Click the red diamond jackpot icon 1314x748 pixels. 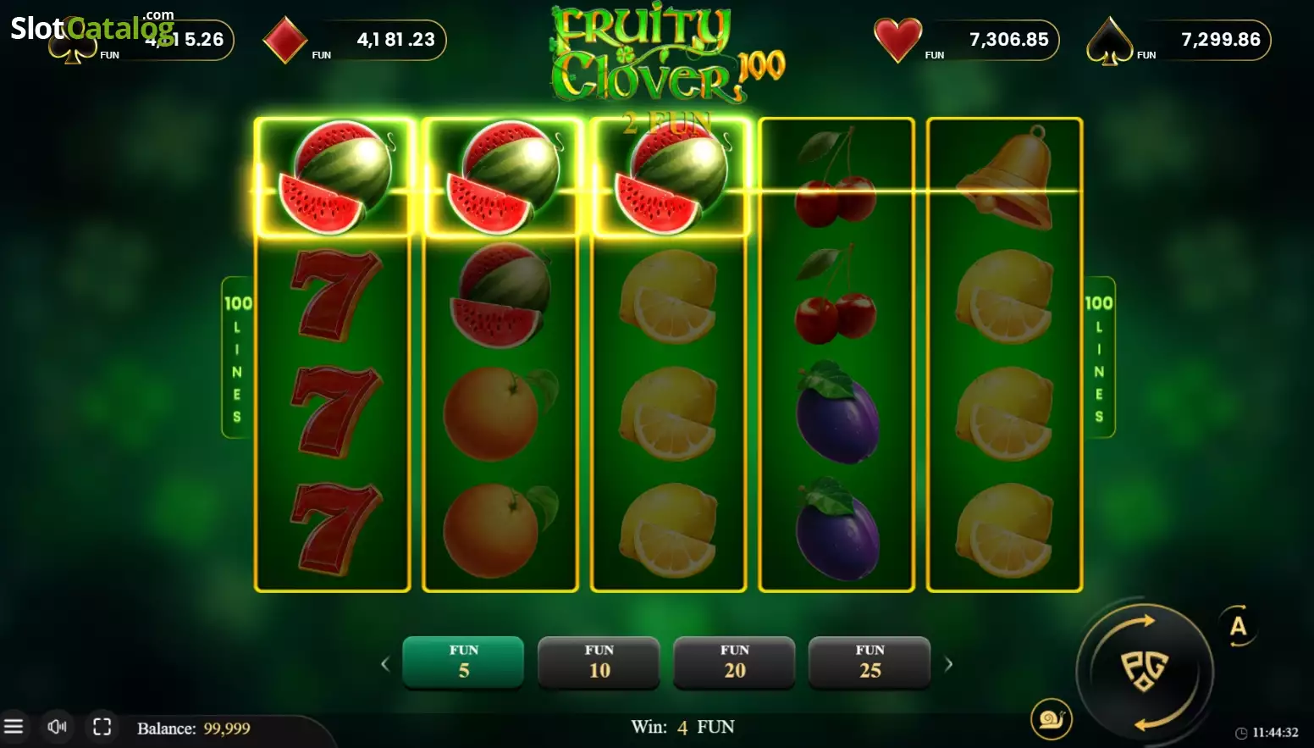click(285, 40)
